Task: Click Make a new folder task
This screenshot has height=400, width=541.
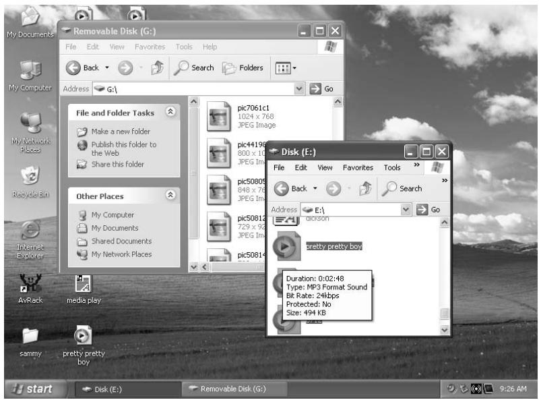Action: [x=114, y=132]
